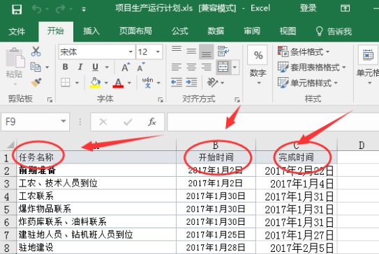Open font settings dialog launcher
The height and width of the screenshot is (254, 379).
pos(161,100)
